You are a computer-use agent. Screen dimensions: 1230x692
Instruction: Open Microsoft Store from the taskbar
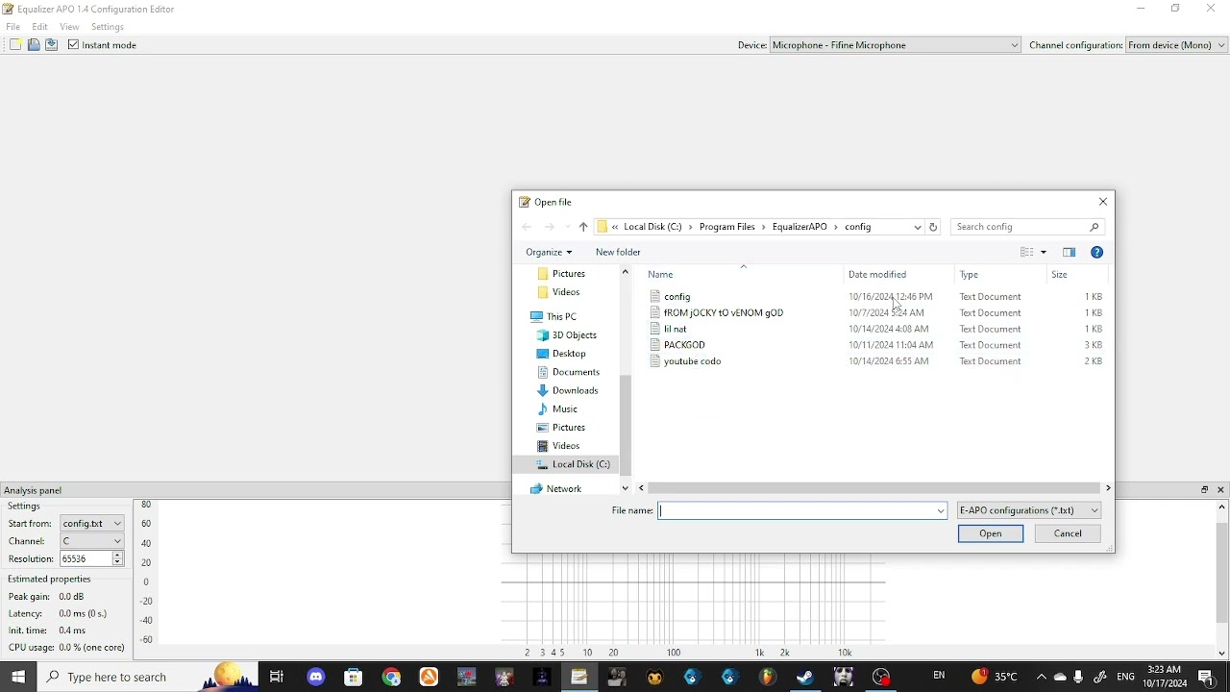tap(354, 679)
